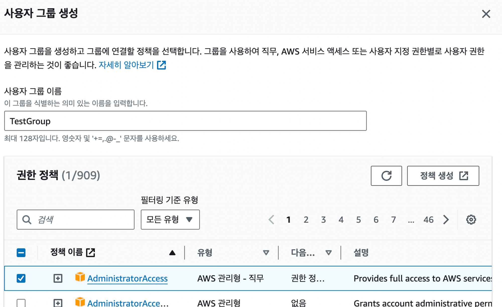Click the refresh policies icon button
Screen dimensions: 502x307
coord(386,176)
